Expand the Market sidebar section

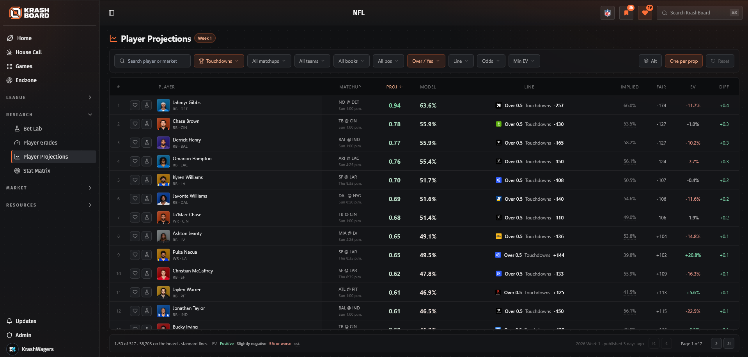tap(50, 188)
